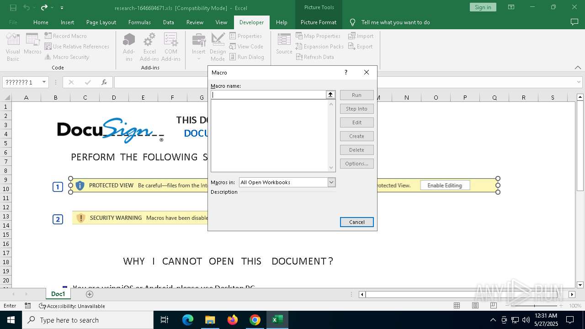
Task: Open the Macros list button
Action: (32, 44)
